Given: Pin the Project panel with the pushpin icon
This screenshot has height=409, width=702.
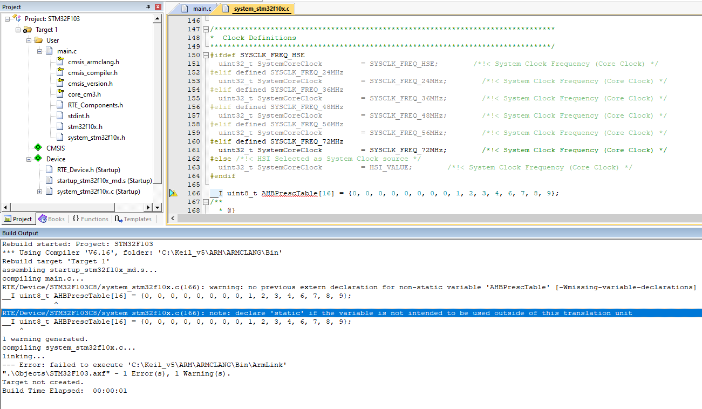Looking at the screenshot, I should [x=148, y=7].
